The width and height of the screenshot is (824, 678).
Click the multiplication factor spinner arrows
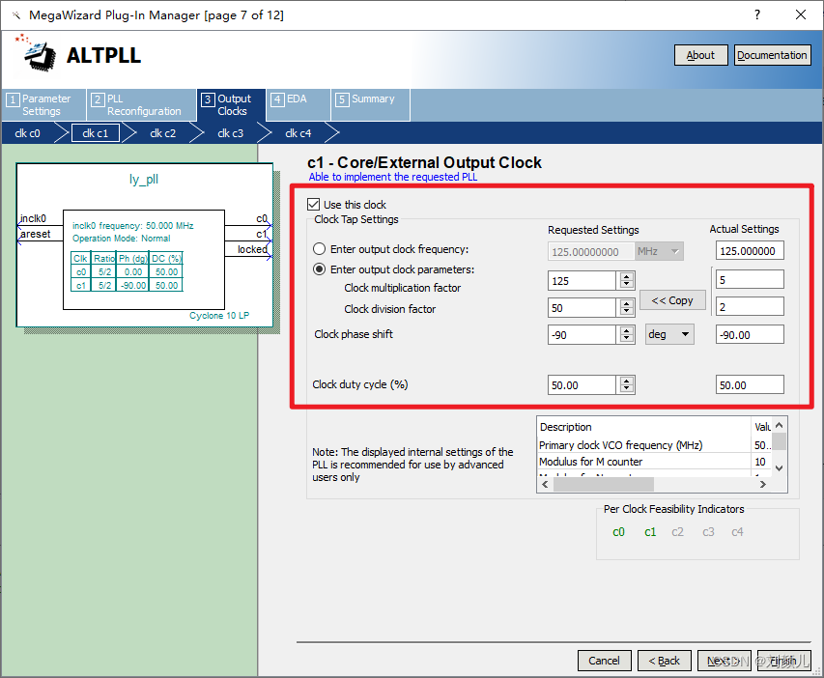[626, 281]
